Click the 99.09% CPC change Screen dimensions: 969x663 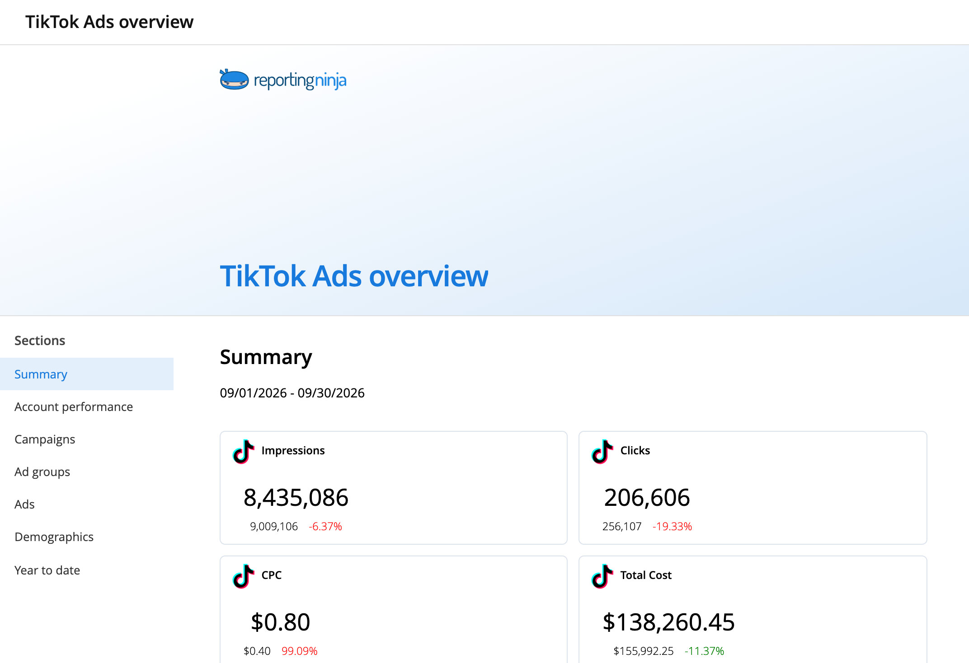299,651
